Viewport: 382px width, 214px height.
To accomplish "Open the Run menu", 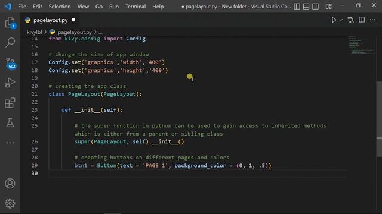I will click(x=114, y=7).
